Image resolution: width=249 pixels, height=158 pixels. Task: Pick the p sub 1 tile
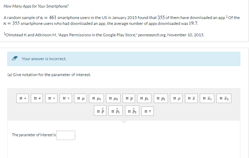(x=144, y=99)
